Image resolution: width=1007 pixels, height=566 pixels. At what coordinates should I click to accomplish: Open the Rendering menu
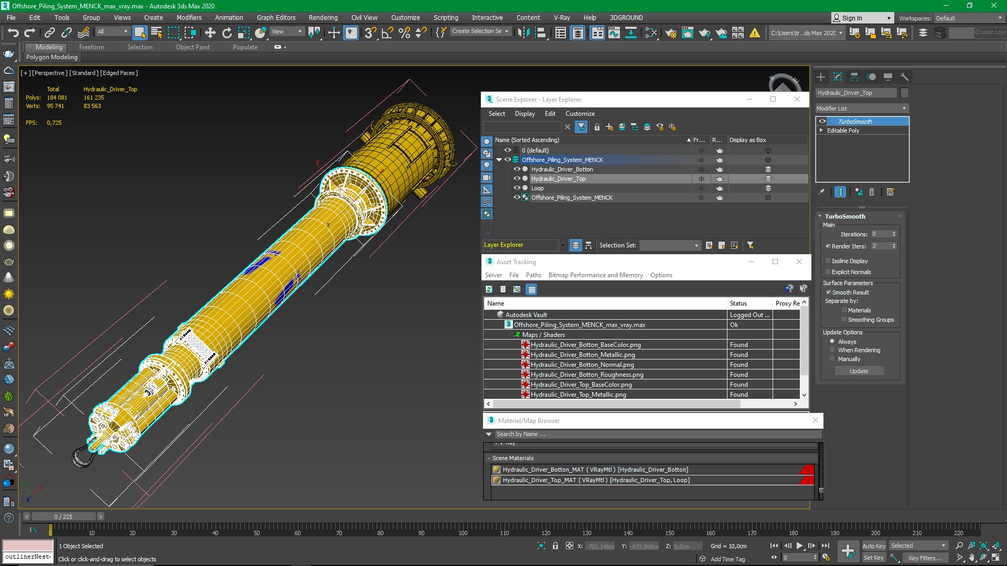tap(323, 18)
